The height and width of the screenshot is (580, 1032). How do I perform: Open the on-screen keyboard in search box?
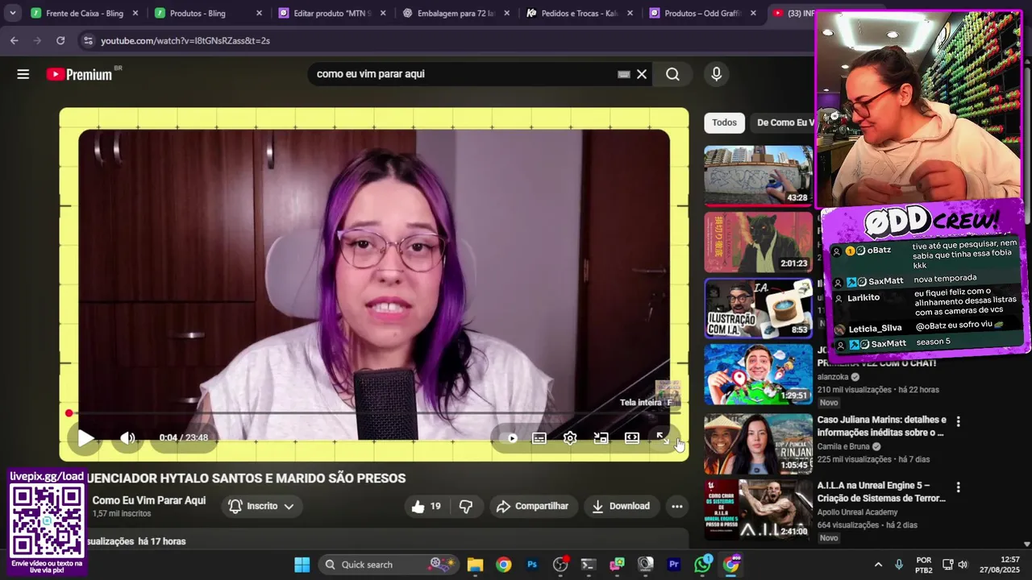(623, 74)
